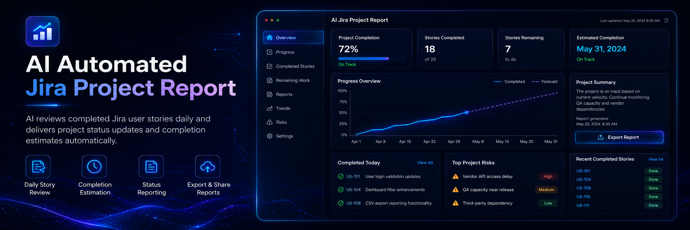Click the May 31 label on chart axis
This screenshot has height=230, width=690.
tap(551, 141)
